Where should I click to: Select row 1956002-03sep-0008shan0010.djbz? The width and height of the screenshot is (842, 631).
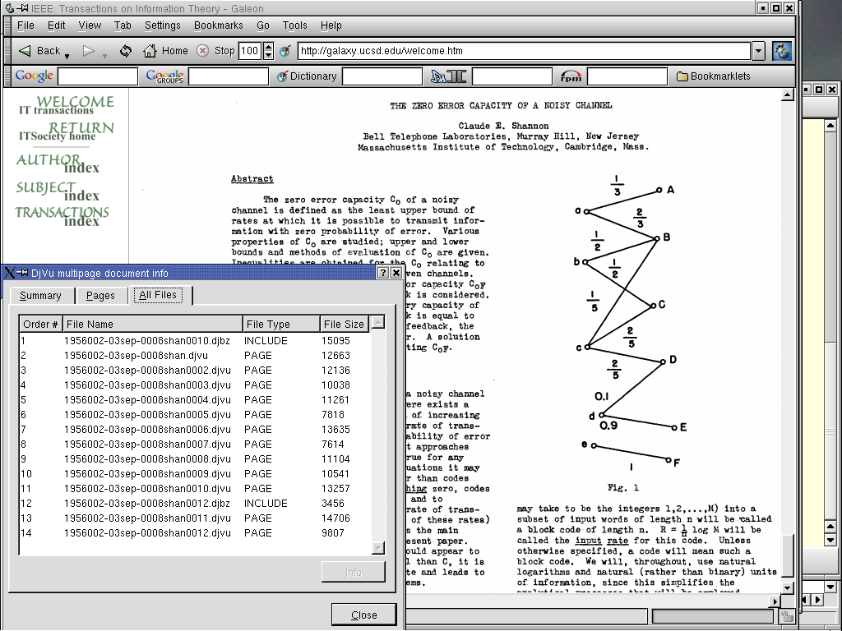(x=194, y=341)
